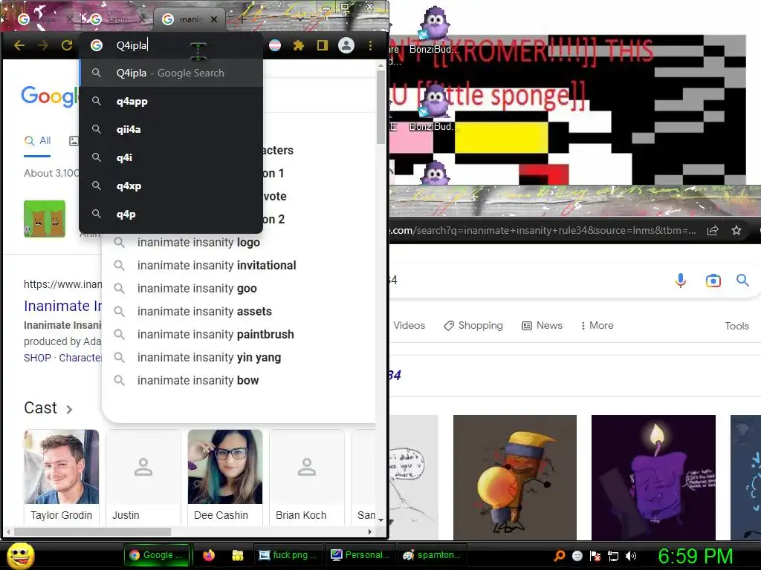761x570 pixels.
Task: Click the volume speaker tray icon
Action: tap(631, 556)
